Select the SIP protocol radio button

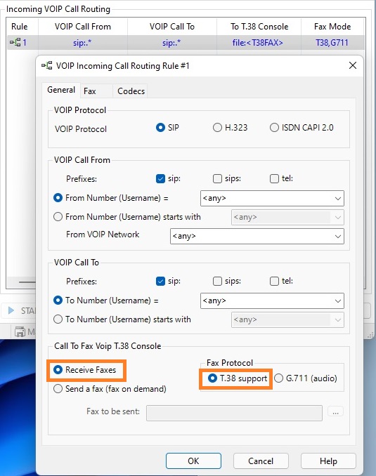click(160, 128)
